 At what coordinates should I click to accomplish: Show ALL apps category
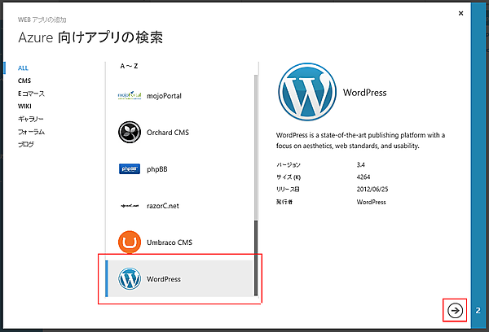point(24,68)
